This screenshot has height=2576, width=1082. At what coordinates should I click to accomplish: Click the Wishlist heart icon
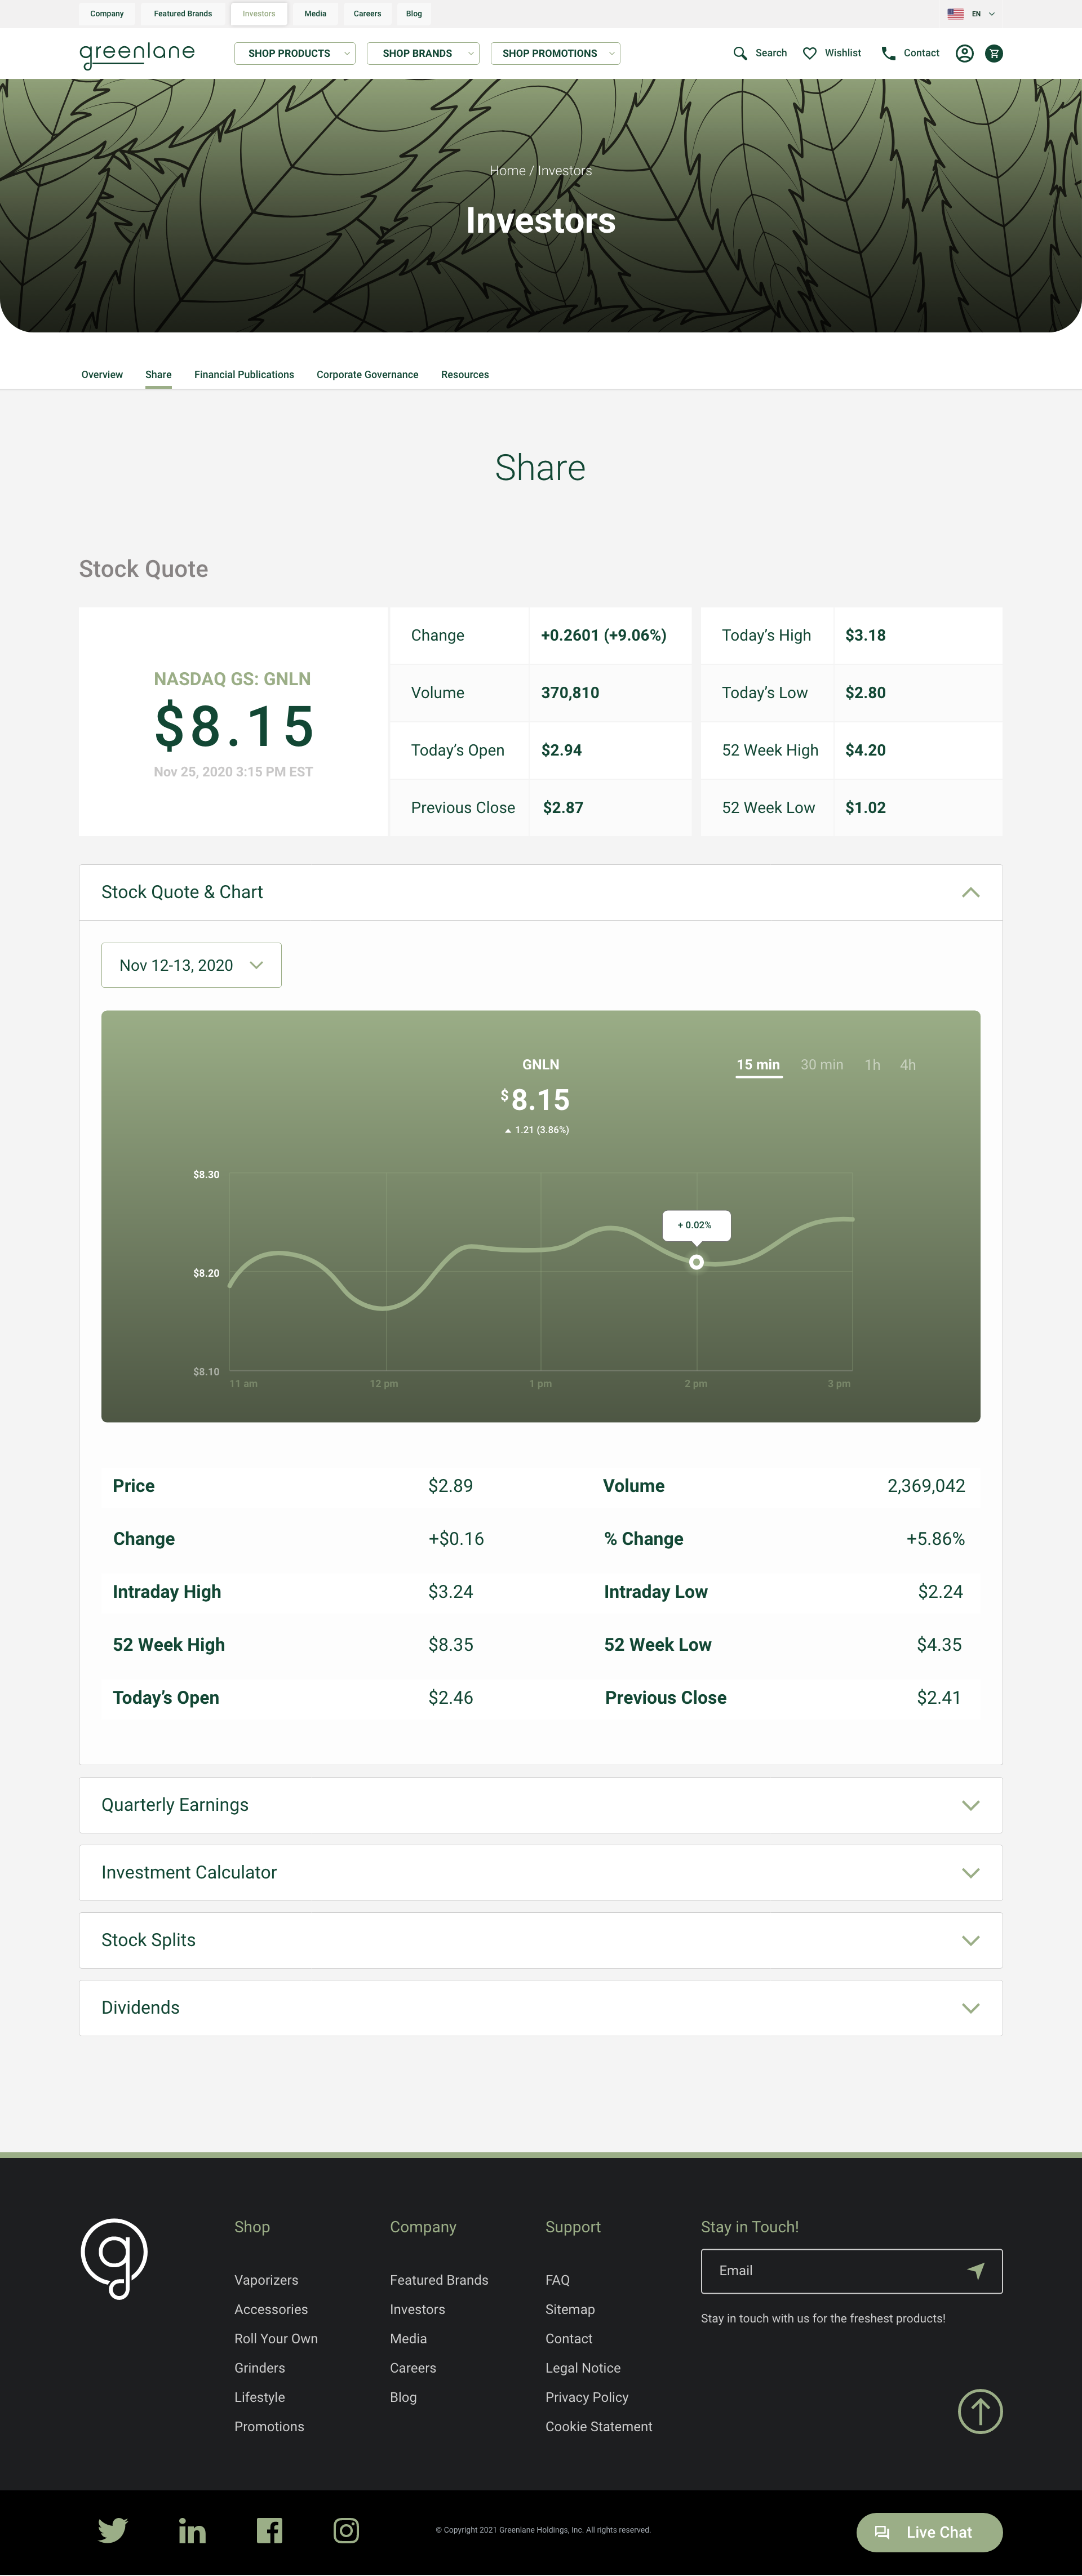[810, 53]
